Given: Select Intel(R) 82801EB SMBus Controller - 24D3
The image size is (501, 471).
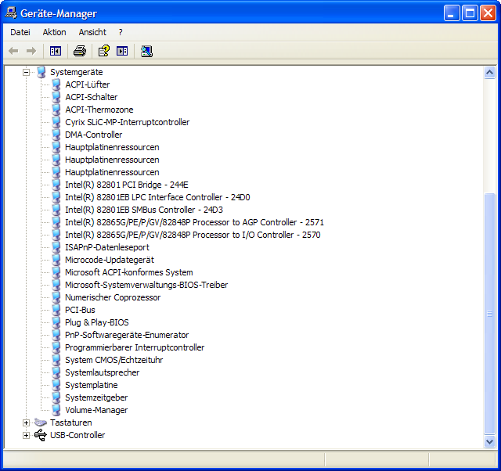Looking at the screenshot, I should [x=144, y=210].
